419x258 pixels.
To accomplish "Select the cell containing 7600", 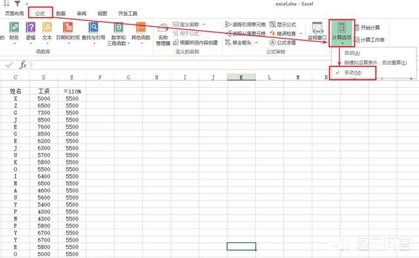I will coord(44,127).
